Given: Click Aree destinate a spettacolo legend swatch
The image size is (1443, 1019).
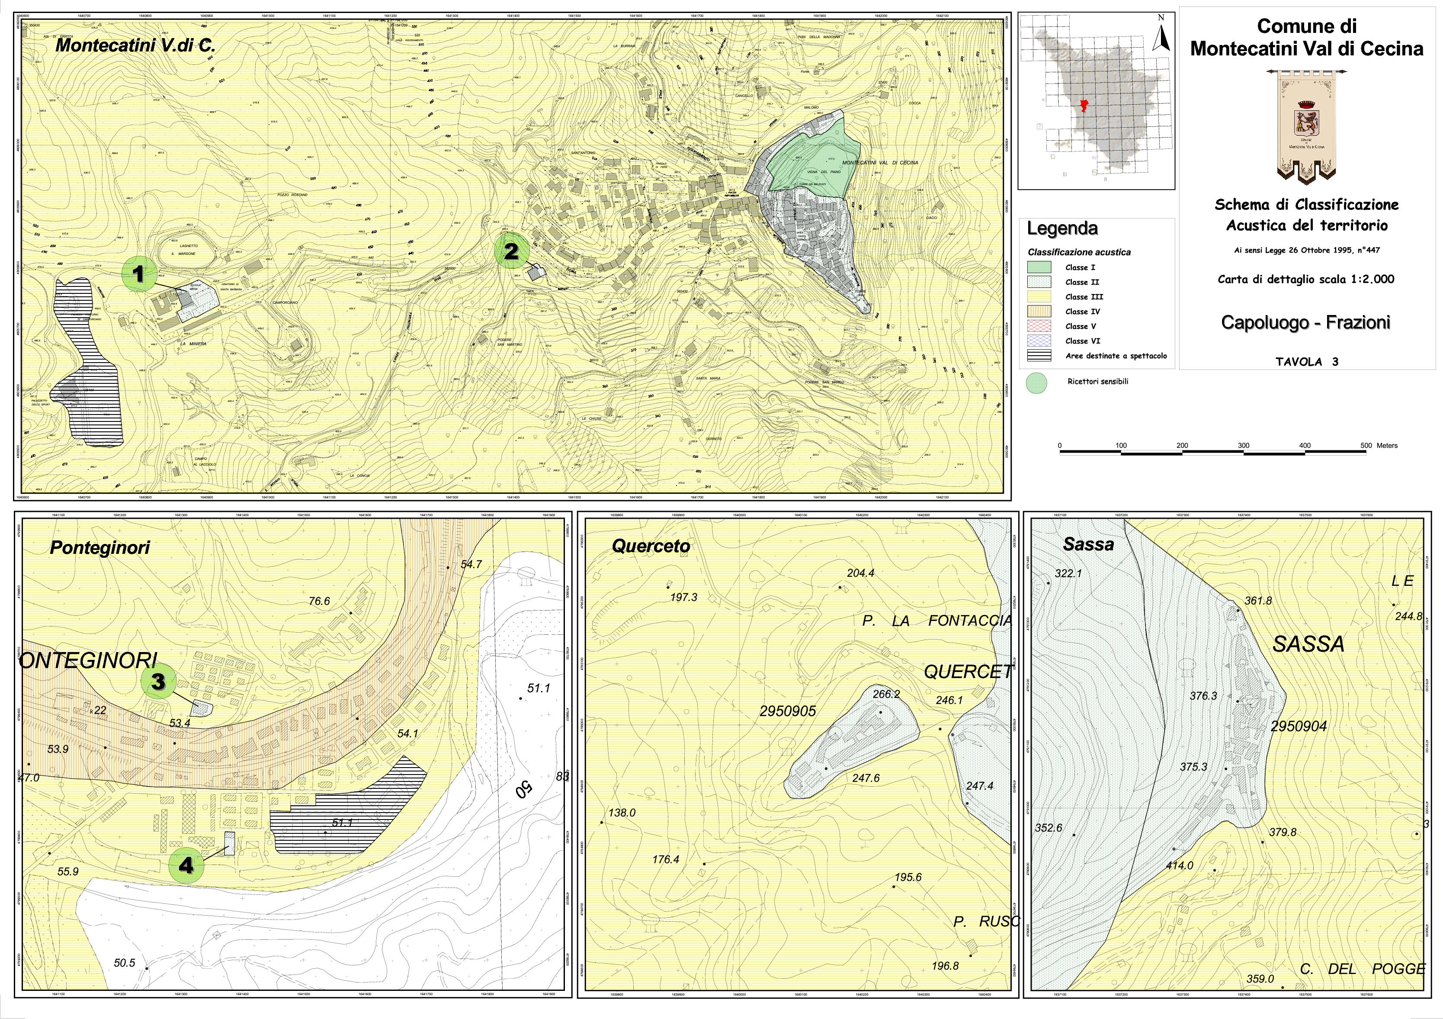Looking at the screenshot, I should [x=1039, y=356].
